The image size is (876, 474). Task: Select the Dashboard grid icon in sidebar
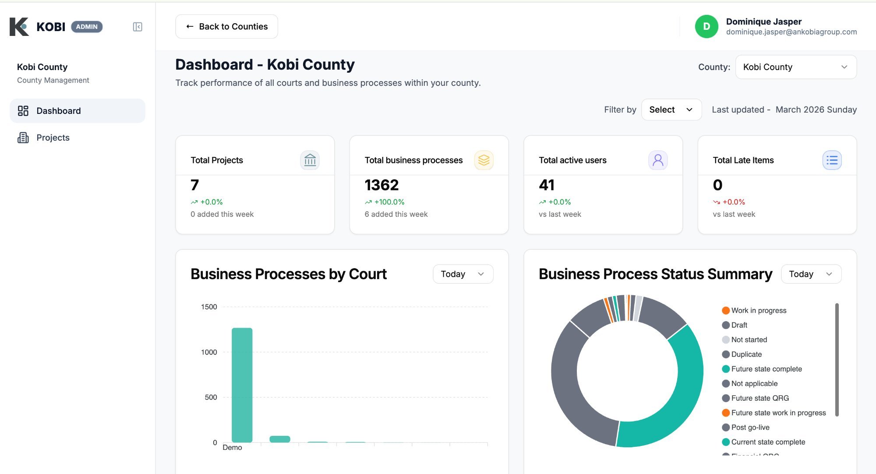coord(23,111)
